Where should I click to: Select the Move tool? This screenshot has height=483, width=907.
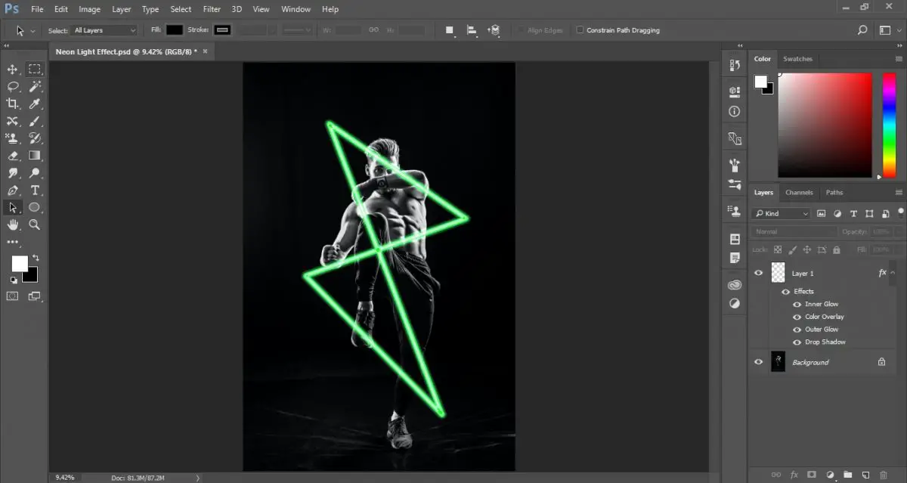coord(12,68)
